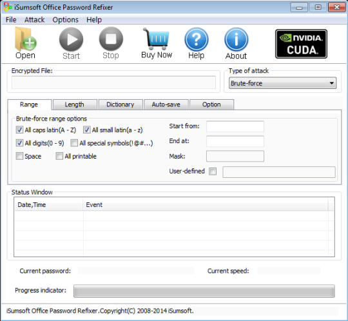This screenshot has height=321, width=348.
Task: Toggle All small latin(a - z) checkbox
Action: click(x=87, y=130)
